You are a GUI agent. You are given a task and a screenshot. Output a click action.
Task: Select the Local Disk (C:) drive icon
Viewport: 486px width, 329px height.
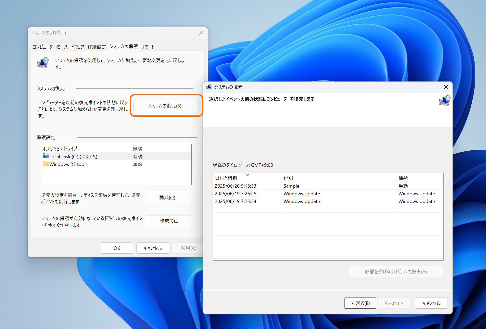45,156
